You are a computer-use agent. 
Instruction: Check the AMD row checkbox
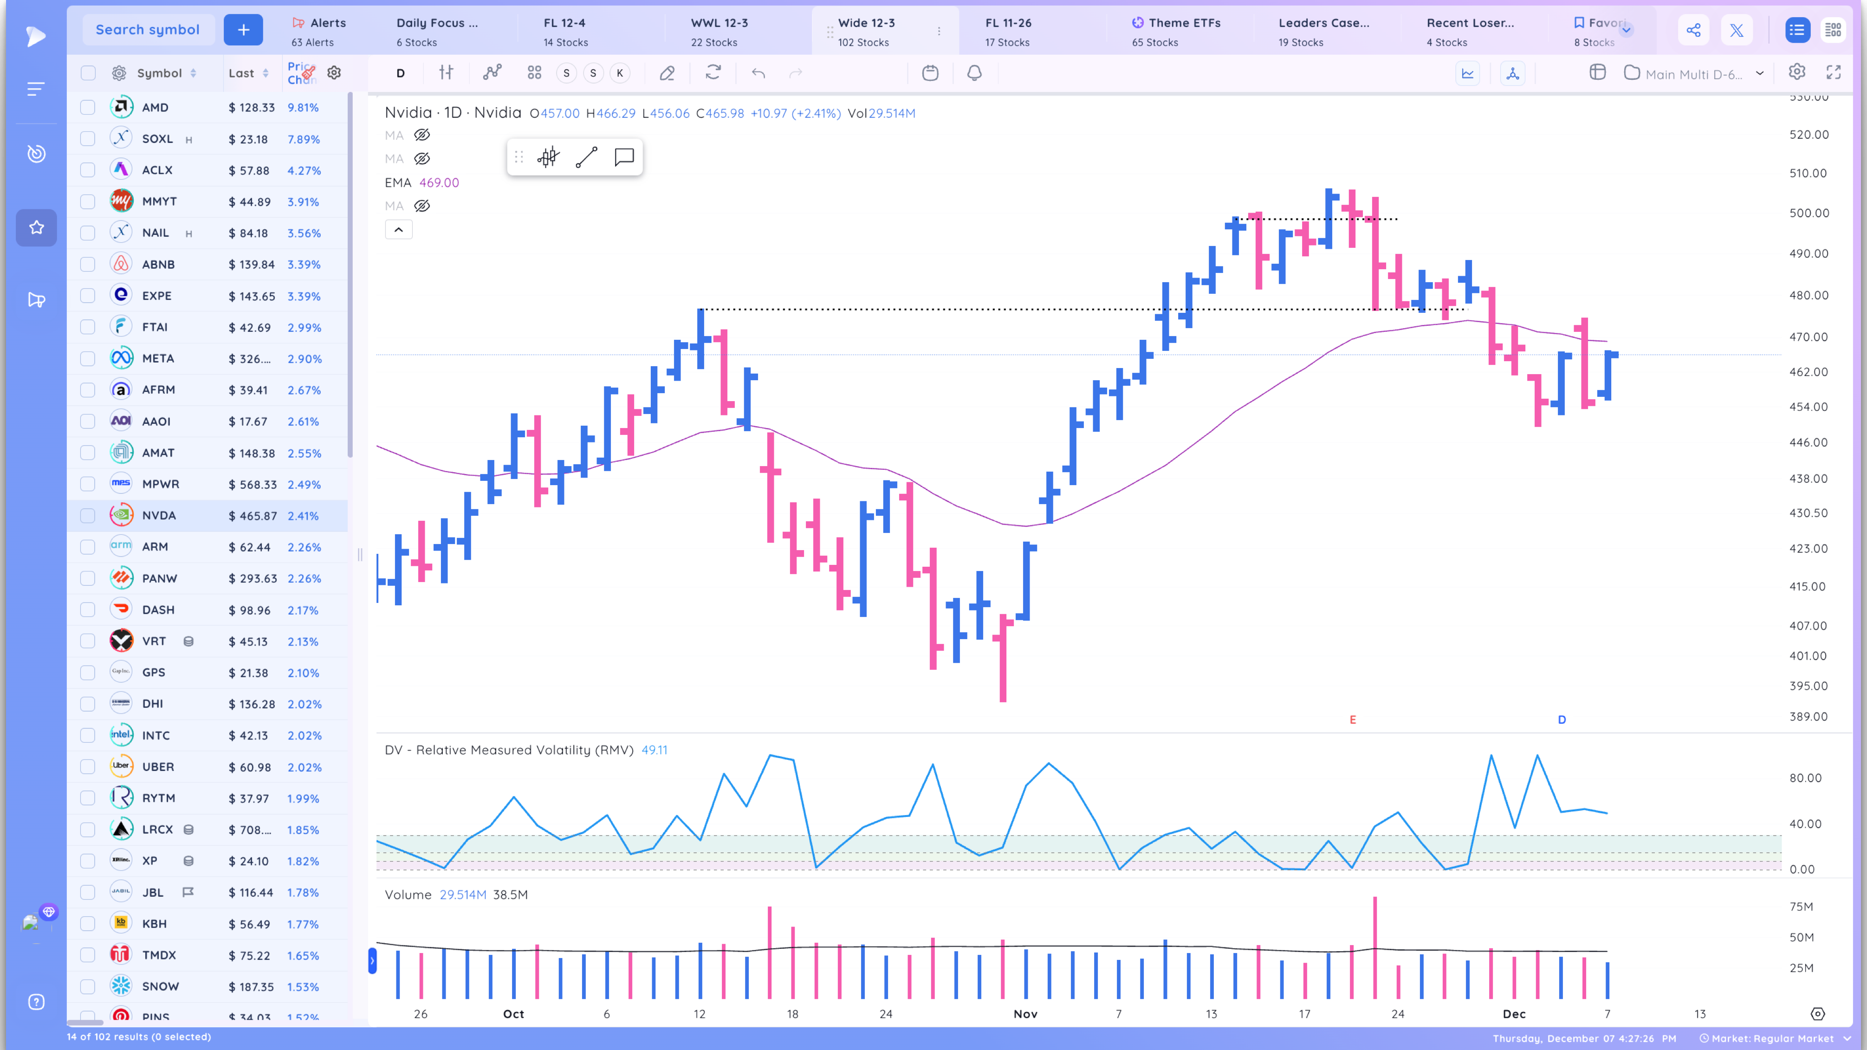[88, 107]
